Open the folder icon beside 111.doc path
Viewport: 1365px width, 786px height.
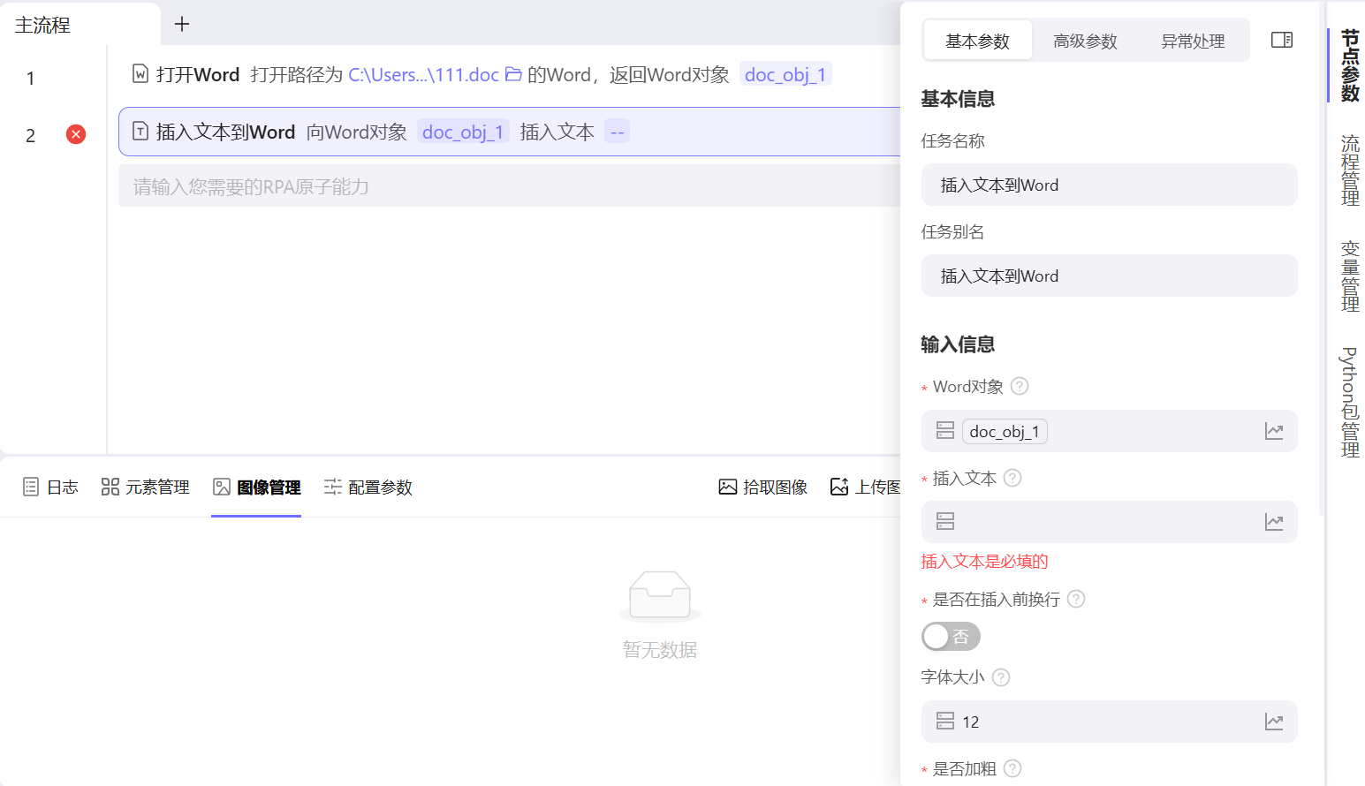(513, 74)
